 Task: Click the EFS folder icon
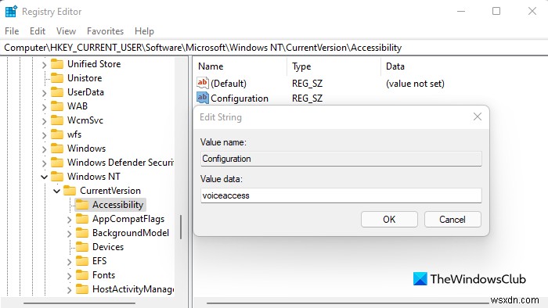click(82, 261)
